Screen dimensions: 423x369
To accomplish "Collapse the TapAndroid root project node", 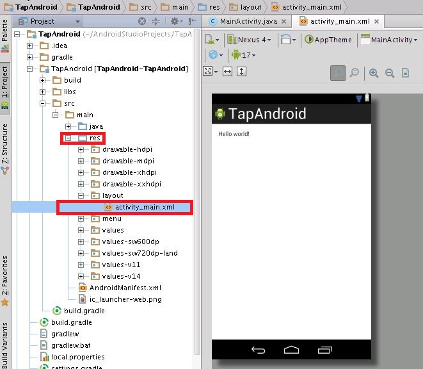I will 17,34.
